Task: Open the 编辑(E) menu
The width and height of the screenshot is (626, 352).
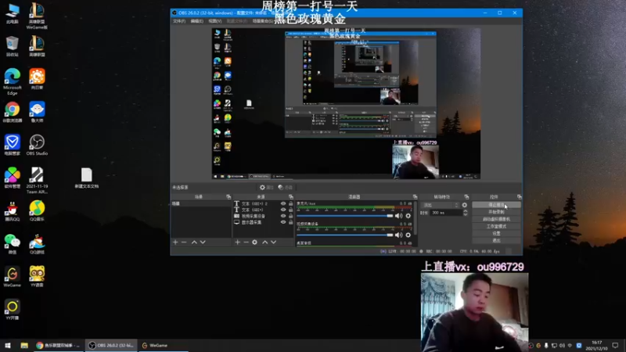Action: click(197, 21)
